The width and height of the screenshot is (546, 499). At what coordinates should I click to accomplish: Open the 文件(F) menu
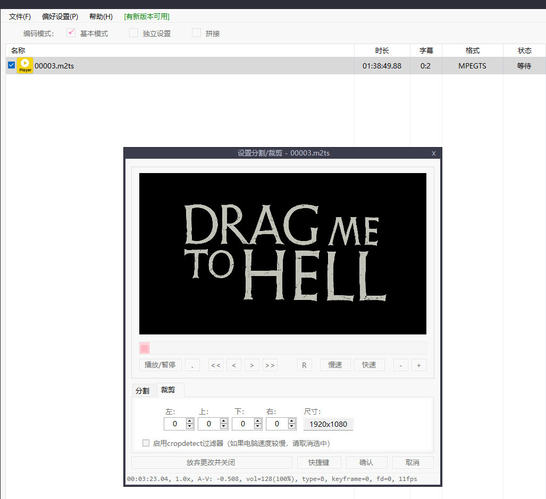click(x=20, y=16)
